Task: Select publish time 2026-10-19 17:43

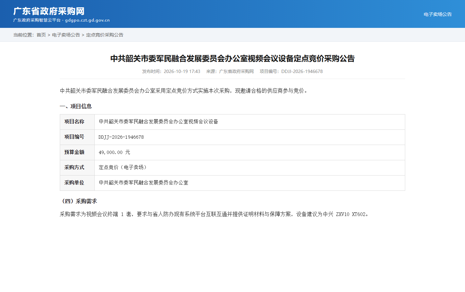Action: [171, 71]
